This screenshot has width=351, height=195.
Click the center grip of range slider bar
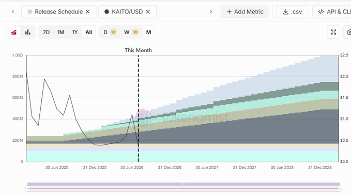(x=184, y=184)
